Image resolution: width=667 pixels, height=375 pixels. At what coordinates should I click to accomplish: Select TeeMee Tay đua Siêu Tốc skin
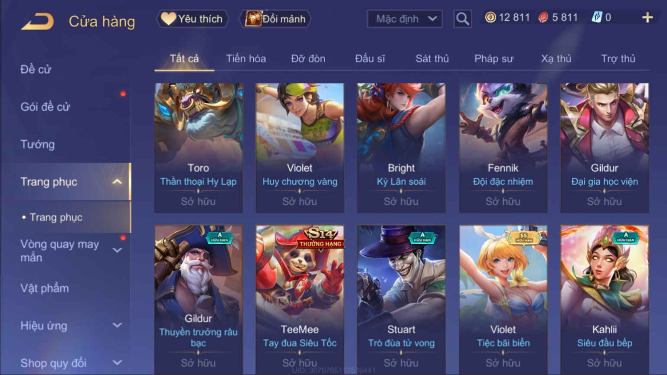[300, 299]
